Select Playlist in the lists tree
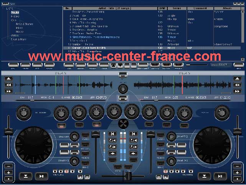Viewport: 246px width, 185px height. click(15, 12)
